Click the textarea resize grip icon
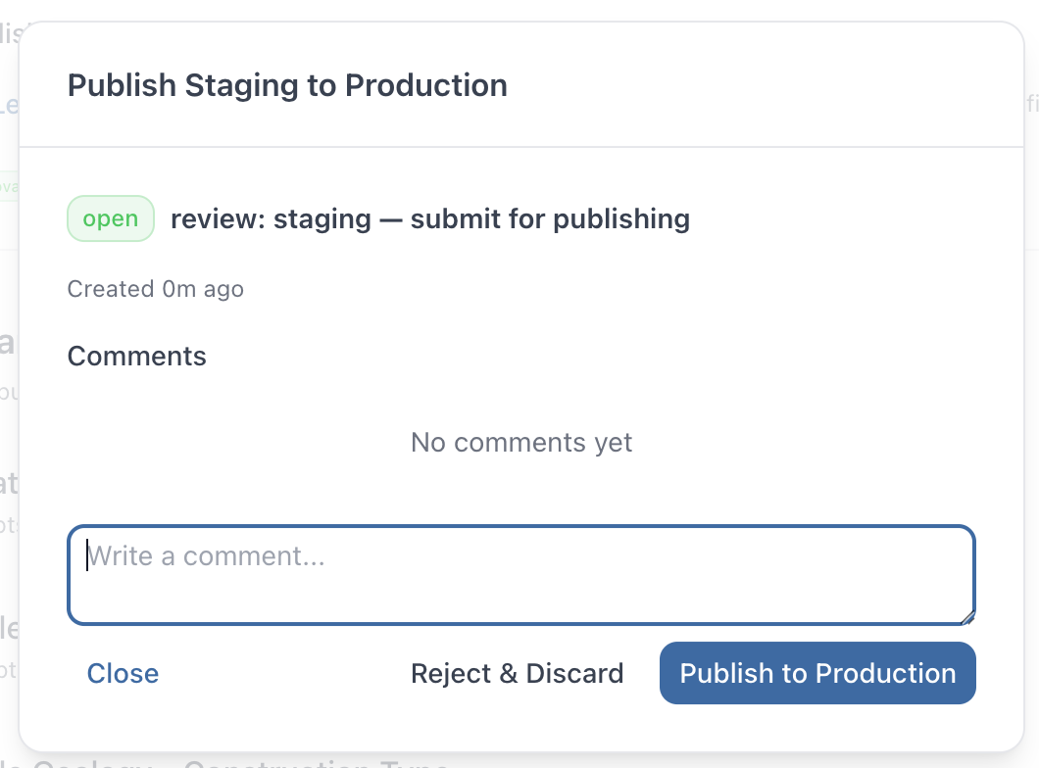Image resolution: width=1039 pixels, height=768 pixels. click(968, 615)
